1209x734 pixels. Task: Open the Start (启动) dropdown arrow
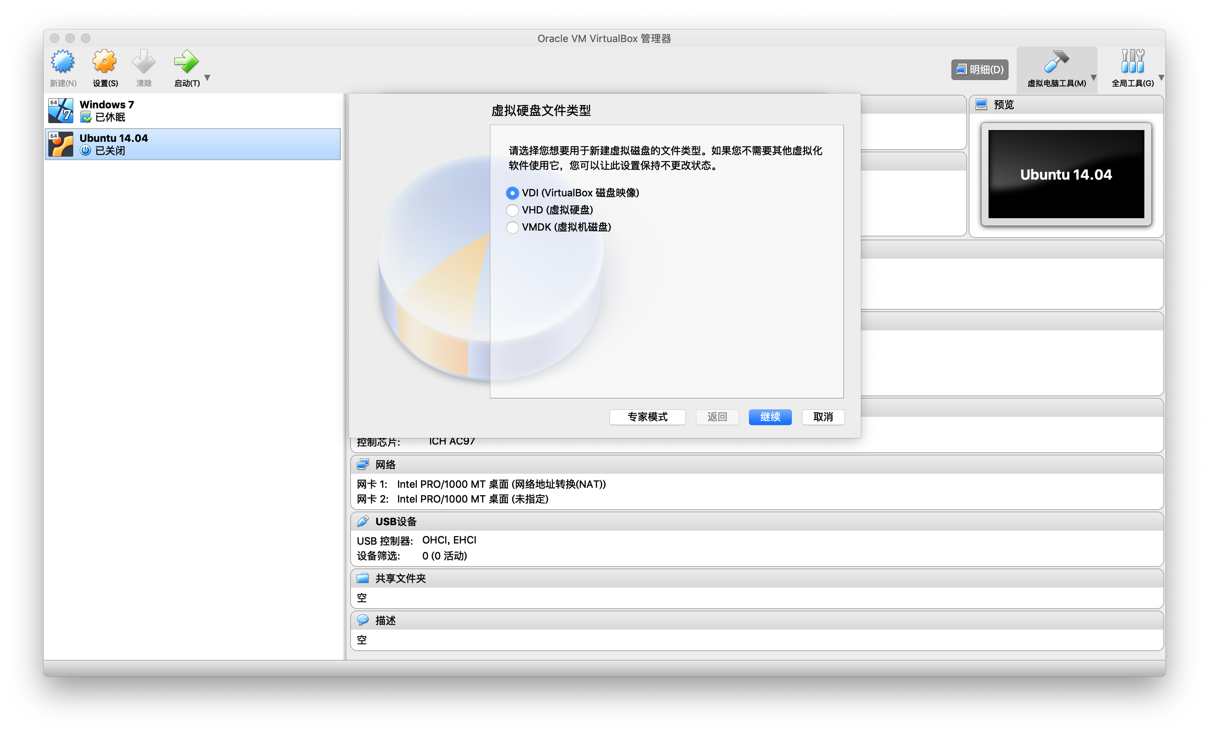coord(208,78)
